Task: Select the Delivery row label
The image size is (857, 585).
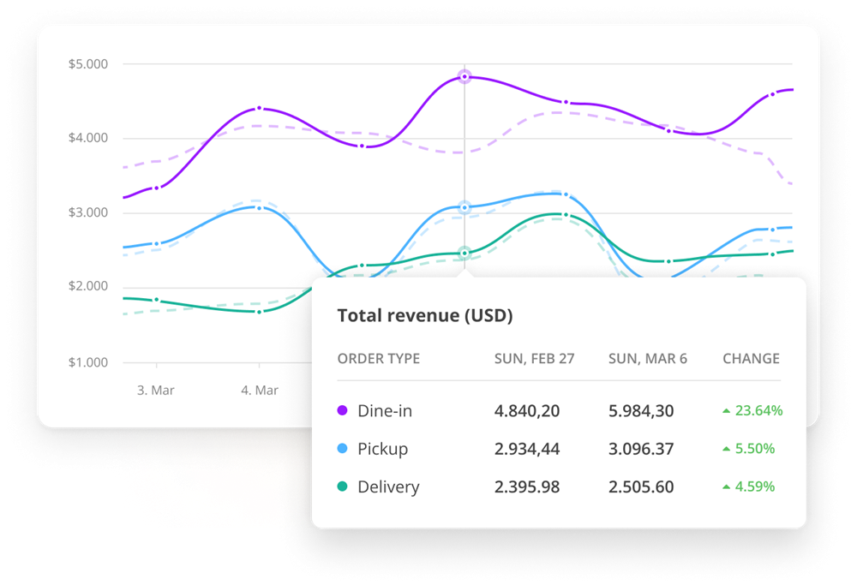Action: (x=388, y=487)
